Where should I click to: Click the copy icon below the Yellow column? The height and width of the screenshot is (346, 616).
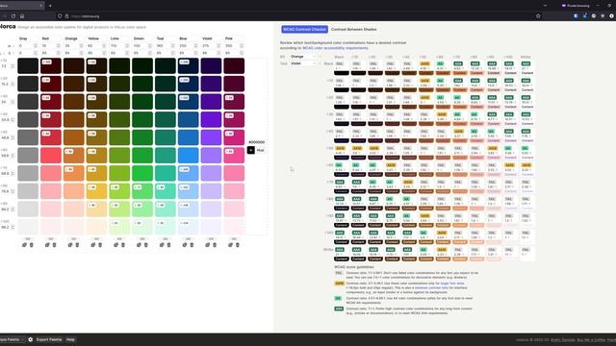tap(93, 245)
